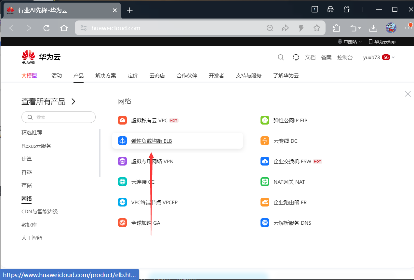
Task: Click the VPN product purple icon
Action: coord(122,161)
